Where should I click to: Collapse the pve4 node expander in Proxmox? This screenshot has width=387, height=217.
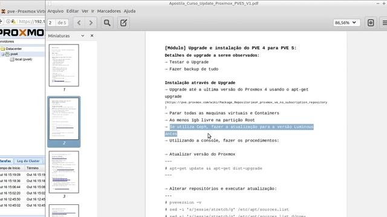pyautogui.click(x=3, y=54)
